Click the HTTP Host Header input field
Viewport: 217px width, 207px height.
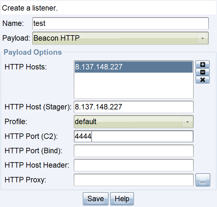click(134, 165)
